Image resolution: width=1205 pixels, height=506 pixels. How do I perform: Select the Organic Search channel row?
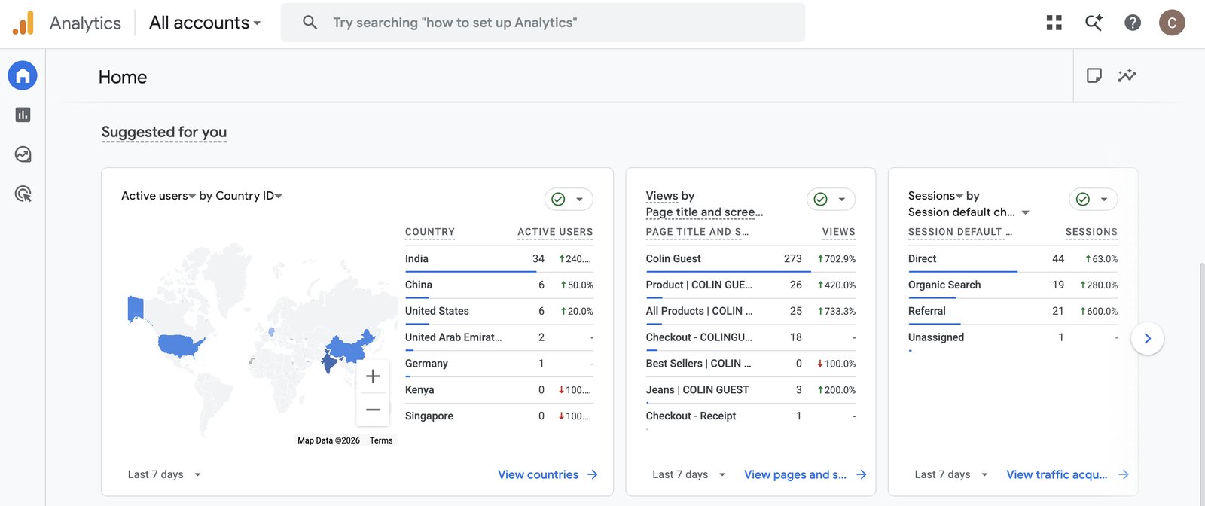coord(1013,285)
